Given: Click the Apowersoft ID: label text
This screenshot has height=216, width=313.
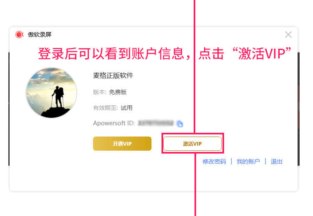Looking at the screenshot, I should (x=114, y=123).
